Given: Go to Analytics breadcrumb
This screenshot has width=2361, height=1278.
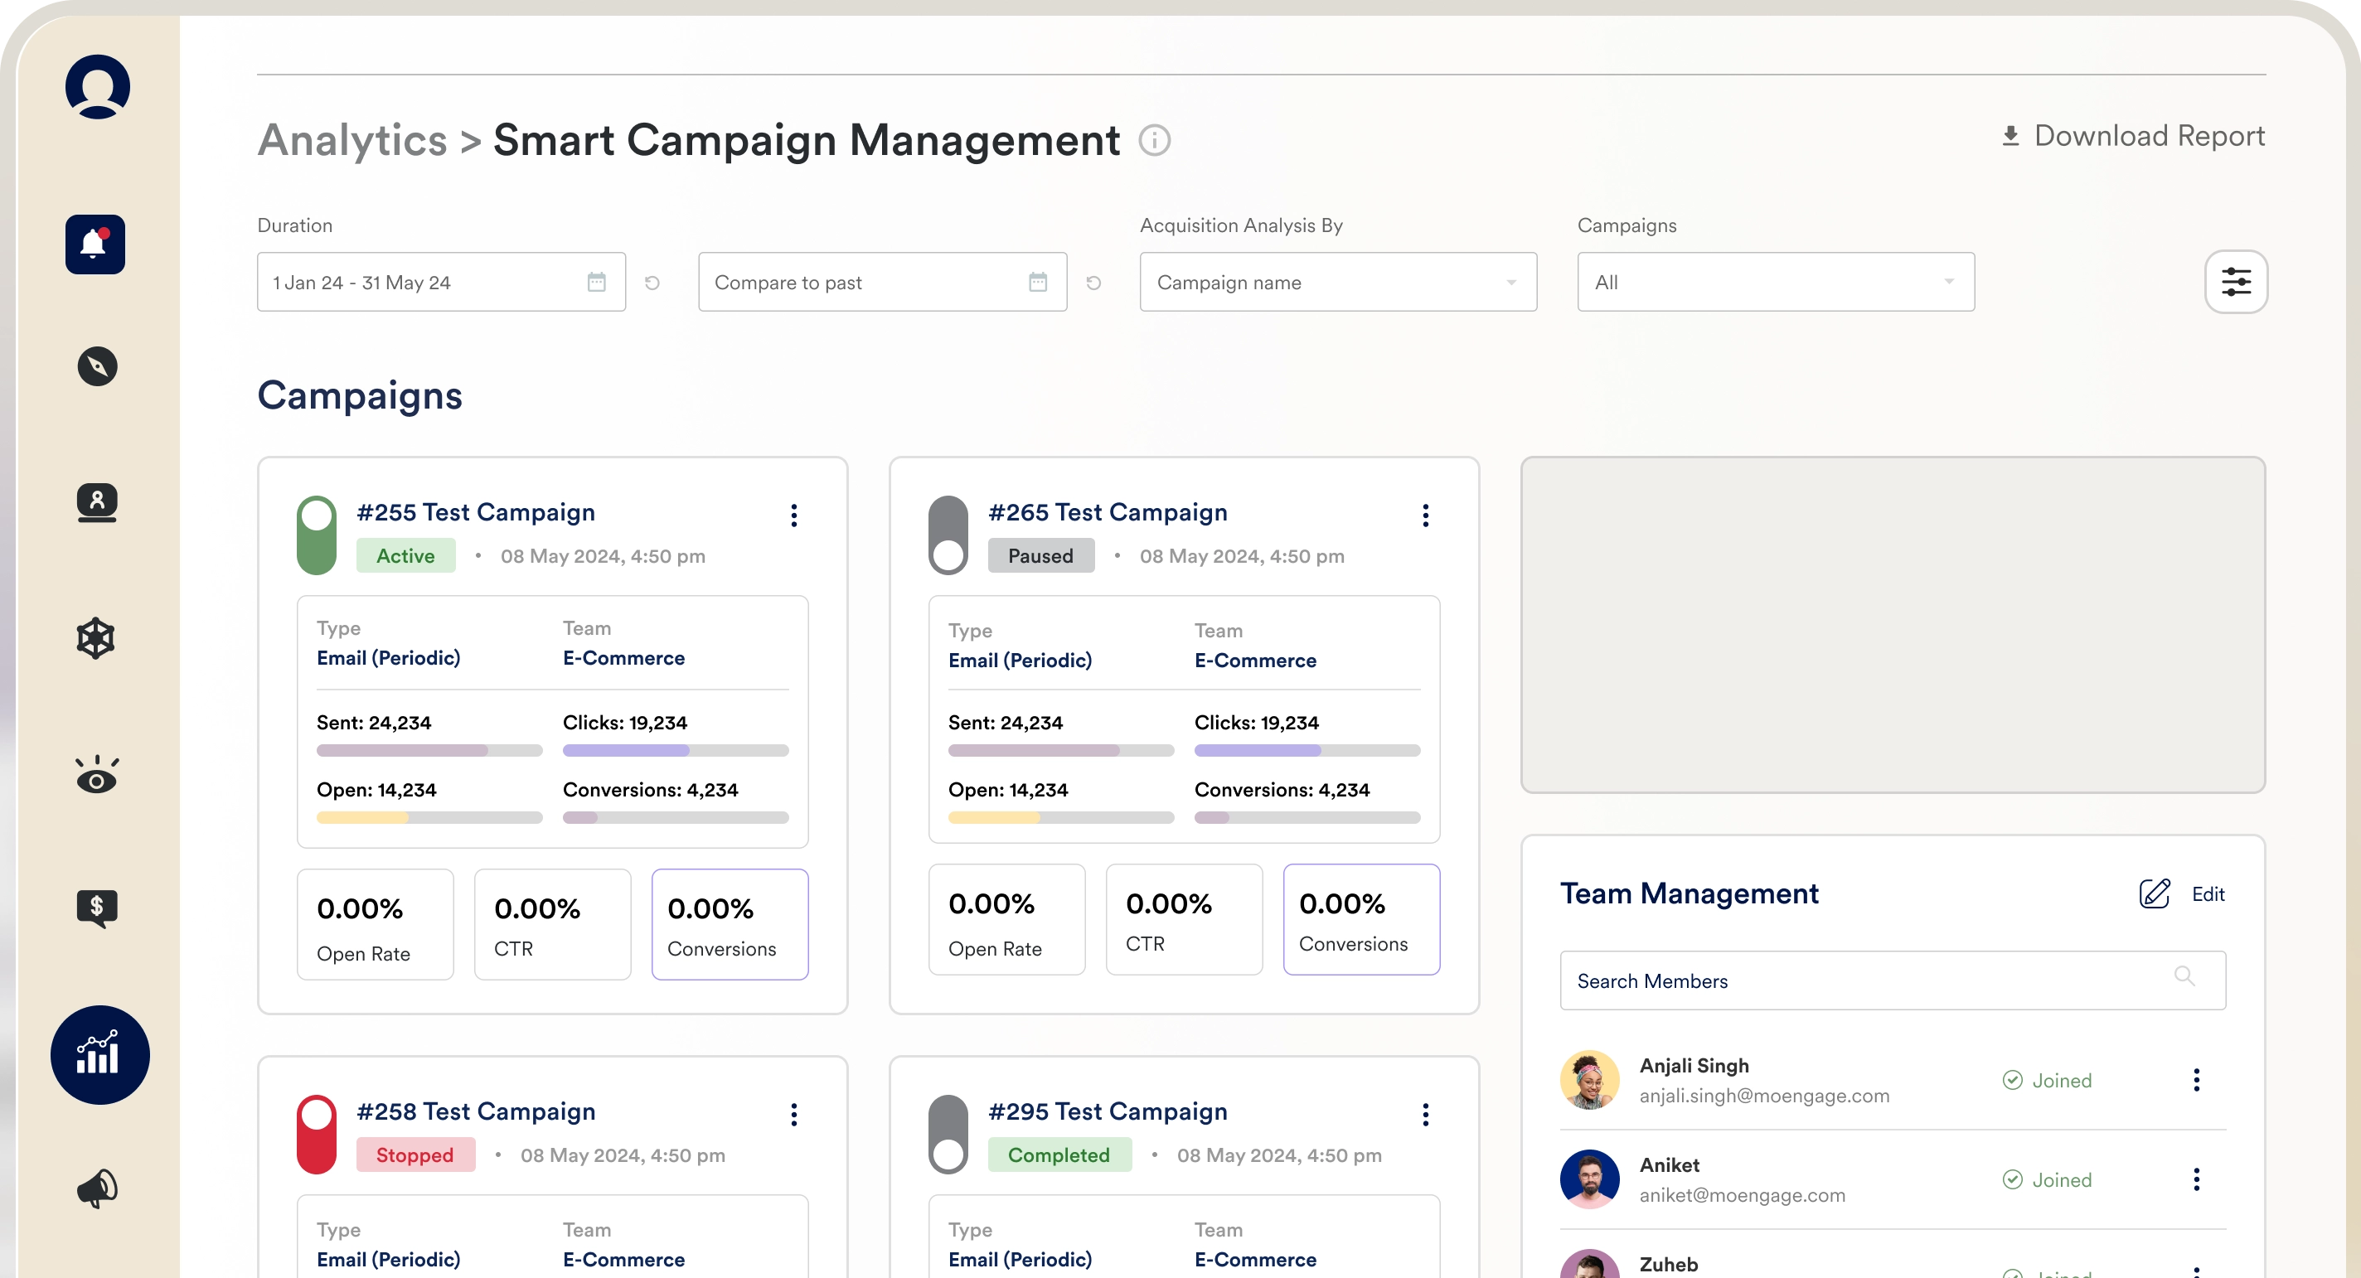Looking at the screenshot, I should 352,141.
